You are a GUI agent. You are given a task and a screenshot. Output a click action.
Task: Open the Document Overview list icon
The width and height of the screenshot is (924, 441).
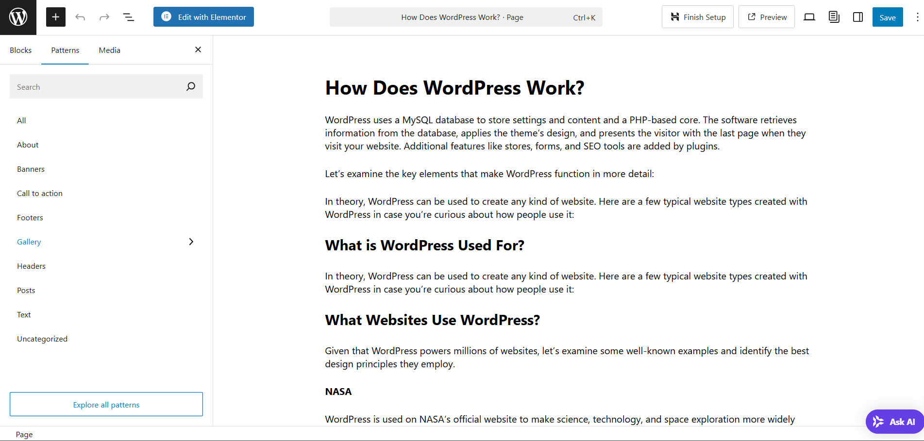(x=129, y=17)
